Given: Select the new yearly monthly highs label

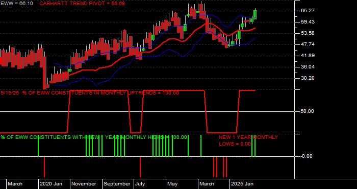Looking at the screenshot, I should tap(94, 137).
